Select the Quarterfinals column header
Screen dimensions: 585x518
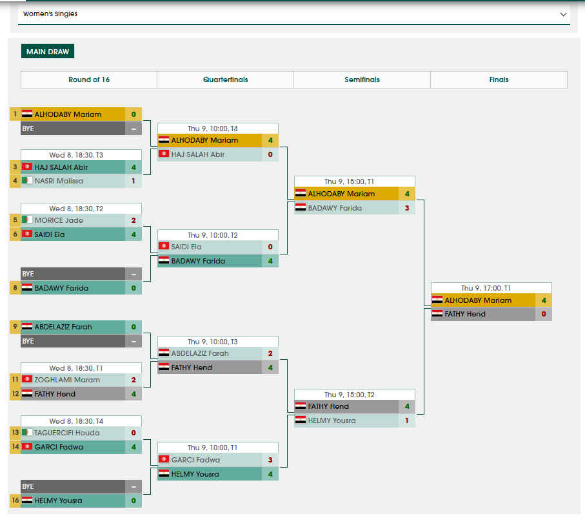tap(225, 79)
